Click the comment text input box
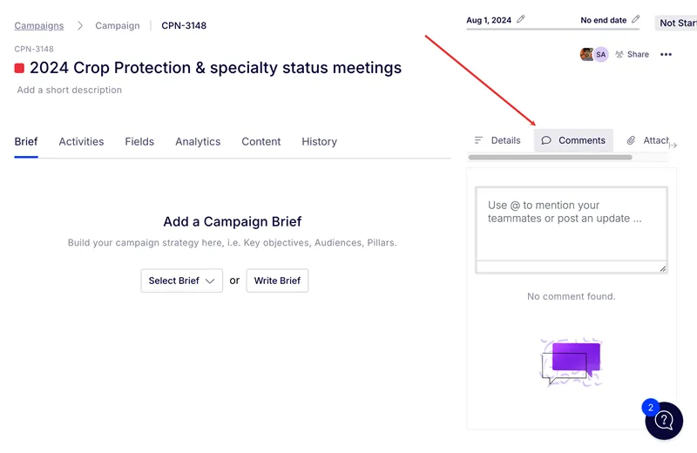This screenshot has width=697, height=453. pyautogui.click(x=572, y=224)
